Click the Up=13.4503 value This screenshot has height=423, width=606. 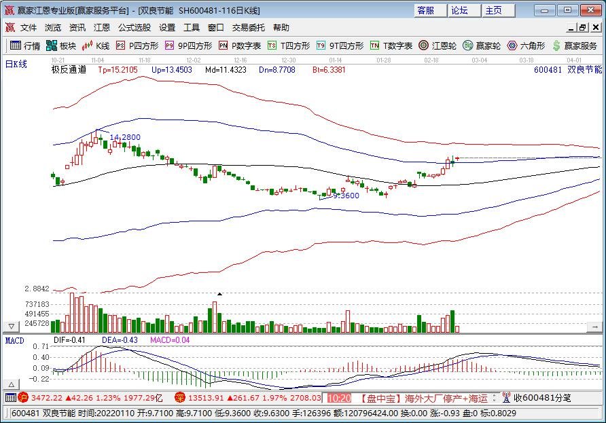(172, 70)
